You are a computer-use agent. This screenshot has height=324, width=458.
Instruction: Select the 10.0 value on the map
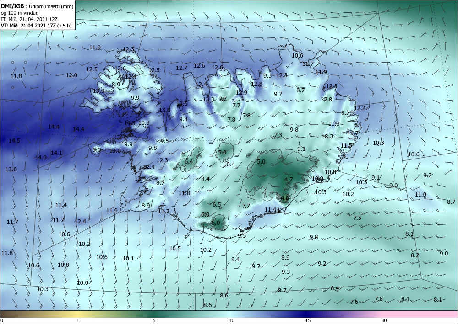[82, 282]
